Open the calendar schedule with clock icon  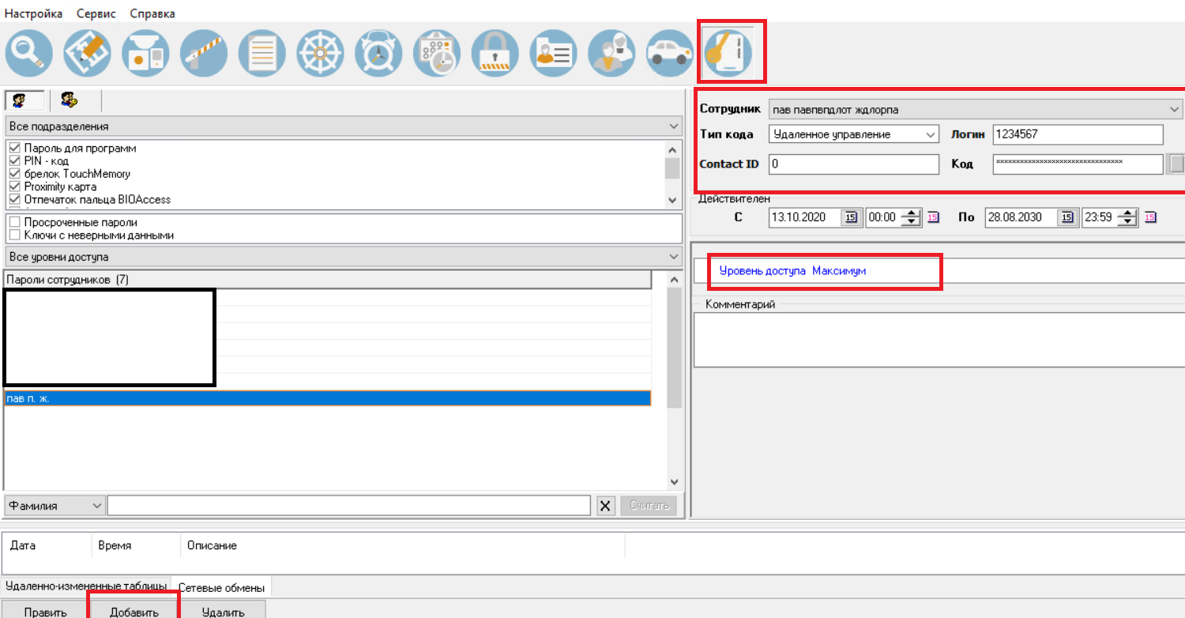pyautogui.click(x=437, y=53)
